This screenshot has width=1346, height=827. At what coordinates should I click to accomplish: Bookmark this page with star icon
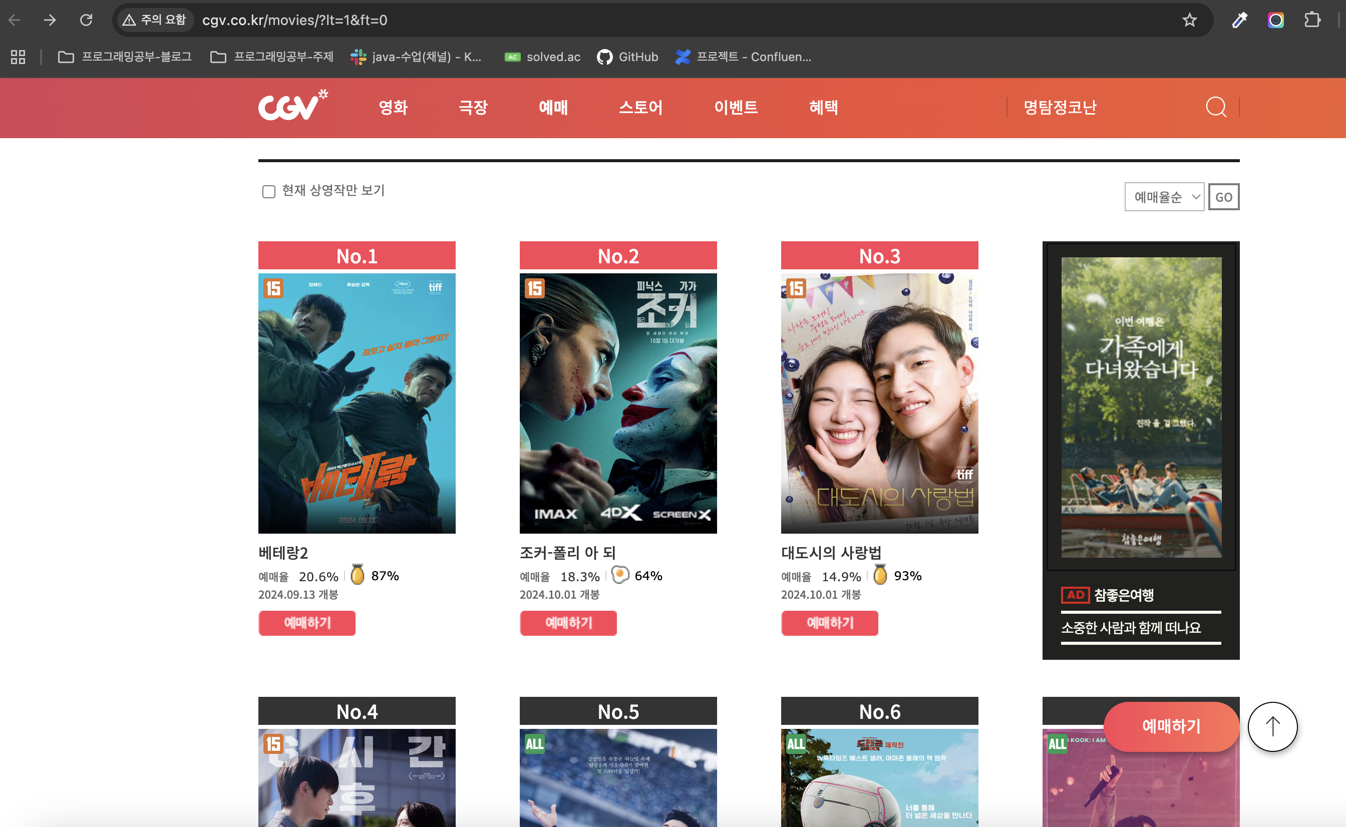[x=1189, y=20]
